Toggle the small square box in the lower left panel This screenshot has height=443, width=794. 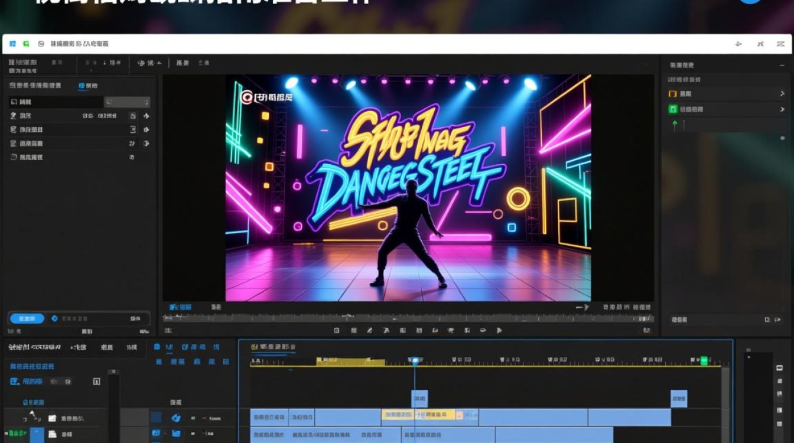[96, 382]
